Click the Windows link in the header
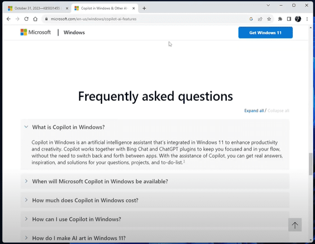The width and height of the screenshot is (315, 244). [x=74, y=33]
